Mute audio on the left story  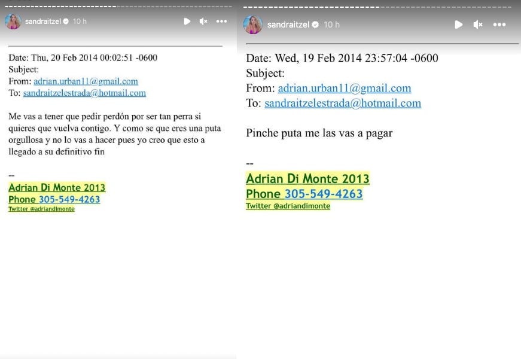click(x=204, y=21)
